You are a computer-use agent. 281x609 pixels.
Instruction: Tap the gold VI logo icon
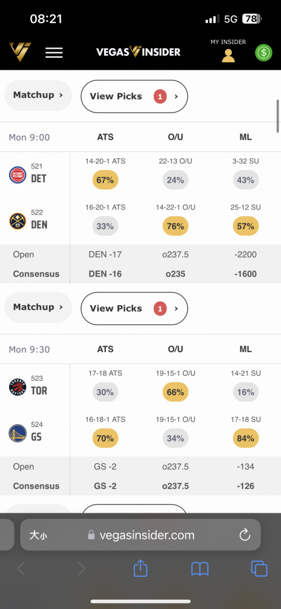[20, 52]
